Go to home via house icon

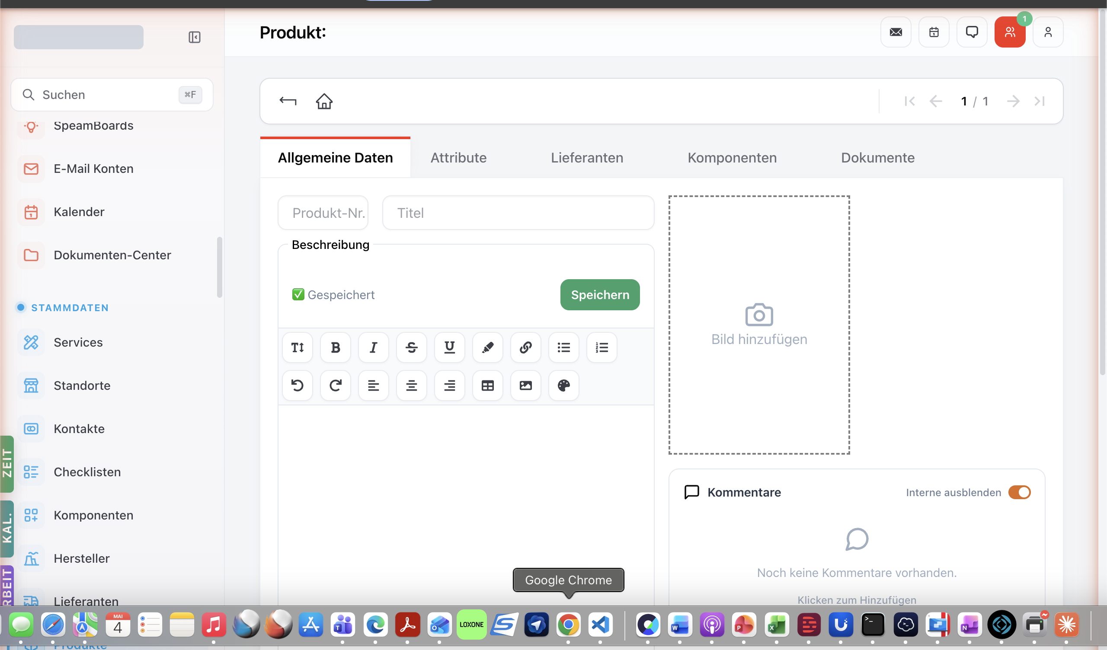324,101
